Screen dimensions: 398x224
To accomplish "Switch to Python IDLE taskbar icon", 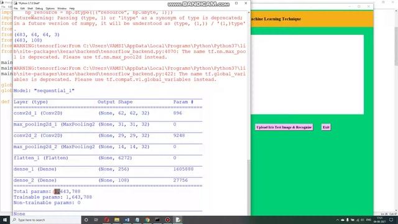I will 178,220.
